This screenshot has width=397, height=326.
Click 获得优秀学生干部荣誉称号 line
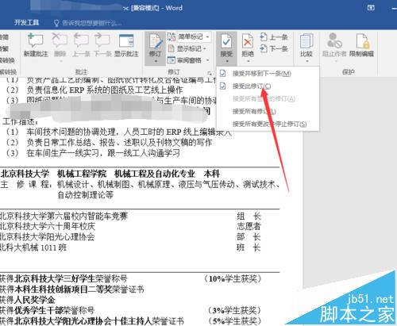[48, 310]
